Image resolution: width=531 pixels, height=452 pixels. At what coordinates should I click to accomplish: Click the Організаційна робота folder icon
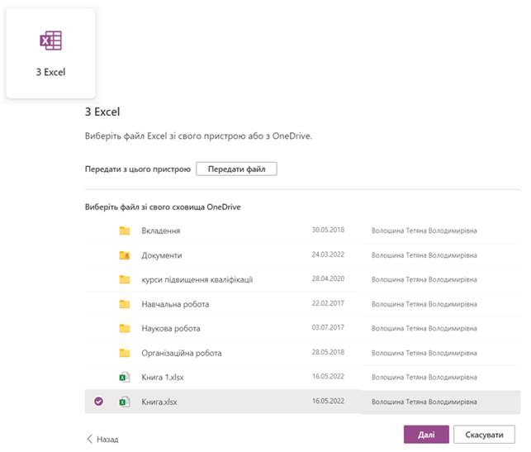tap(126, 353)
